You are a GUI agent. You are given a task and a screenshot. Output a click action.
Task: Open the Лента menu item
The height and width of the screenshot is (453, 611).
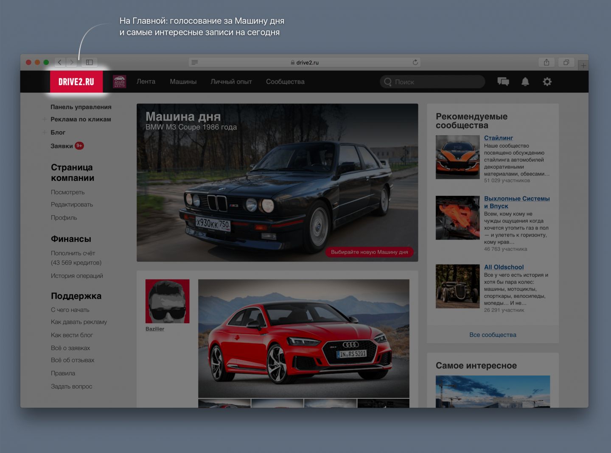point(146,82)
